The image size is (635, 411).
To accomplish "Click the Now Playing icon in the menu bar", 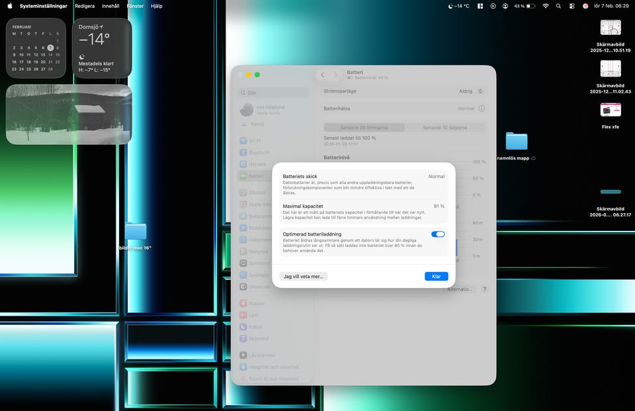I will click(493, 6).
